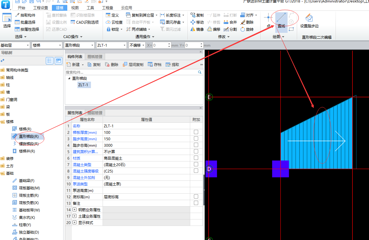Image resolution: width=369 pixels, height=240 pixels.
Task: Toggle 附加 checkbox for 备注
Action: pyautogui.click(x=196, y=203)
